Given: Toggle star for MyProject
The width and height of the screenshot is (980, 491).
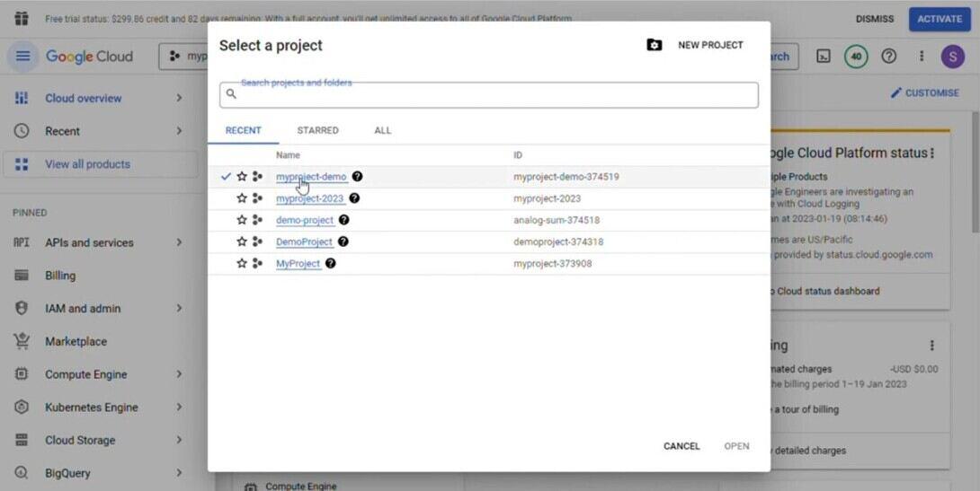Looking at the screenshot, I should 242,264.
